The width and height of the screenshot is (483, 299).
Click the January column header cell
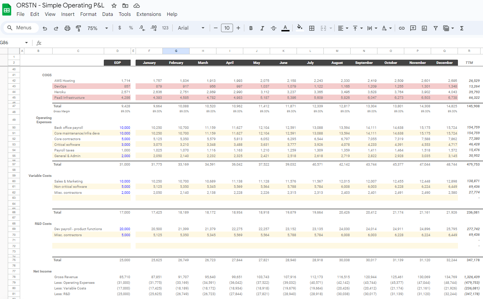point(149,63)
